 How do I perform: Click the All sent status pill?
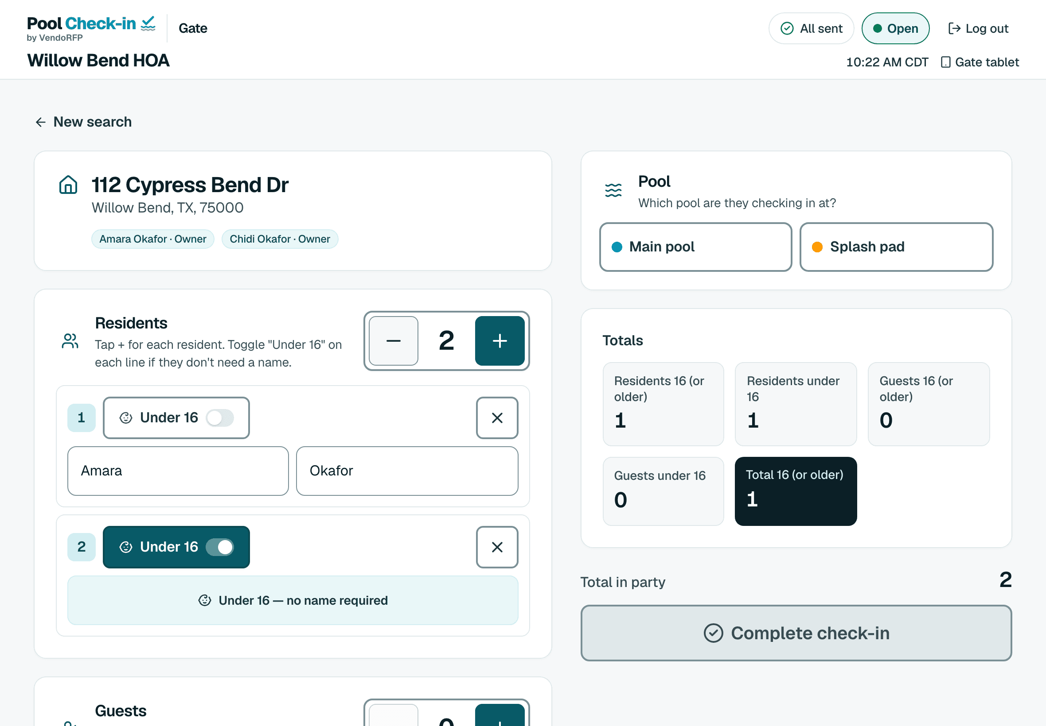(x=811, y=28)
